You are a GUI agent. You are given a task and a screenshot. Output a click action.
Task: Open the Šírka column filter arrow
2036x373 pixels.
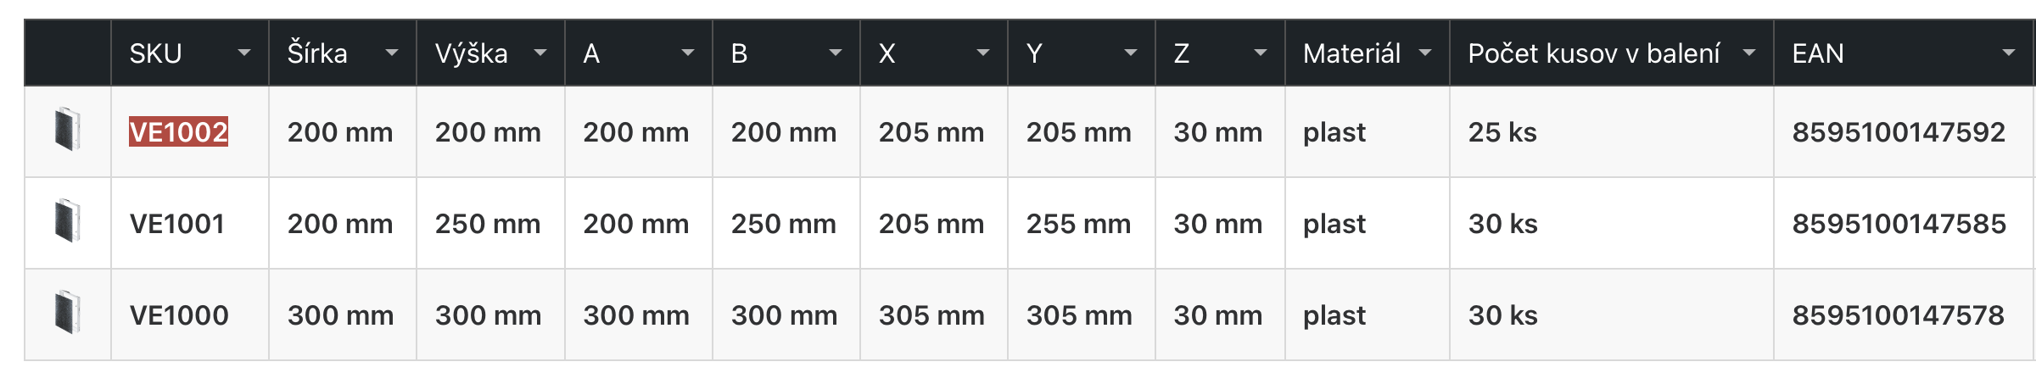(x=392, y=53)
